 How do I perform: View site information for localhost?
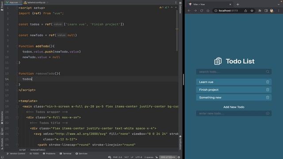click(216, 11)
